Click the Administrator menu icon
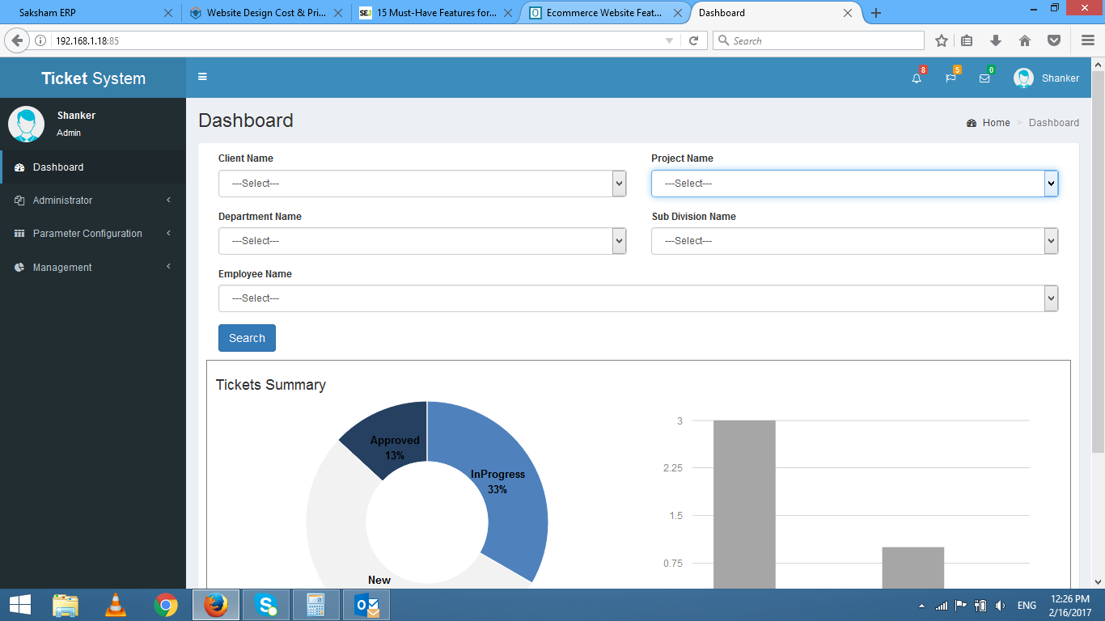 (x=19, y=201)
